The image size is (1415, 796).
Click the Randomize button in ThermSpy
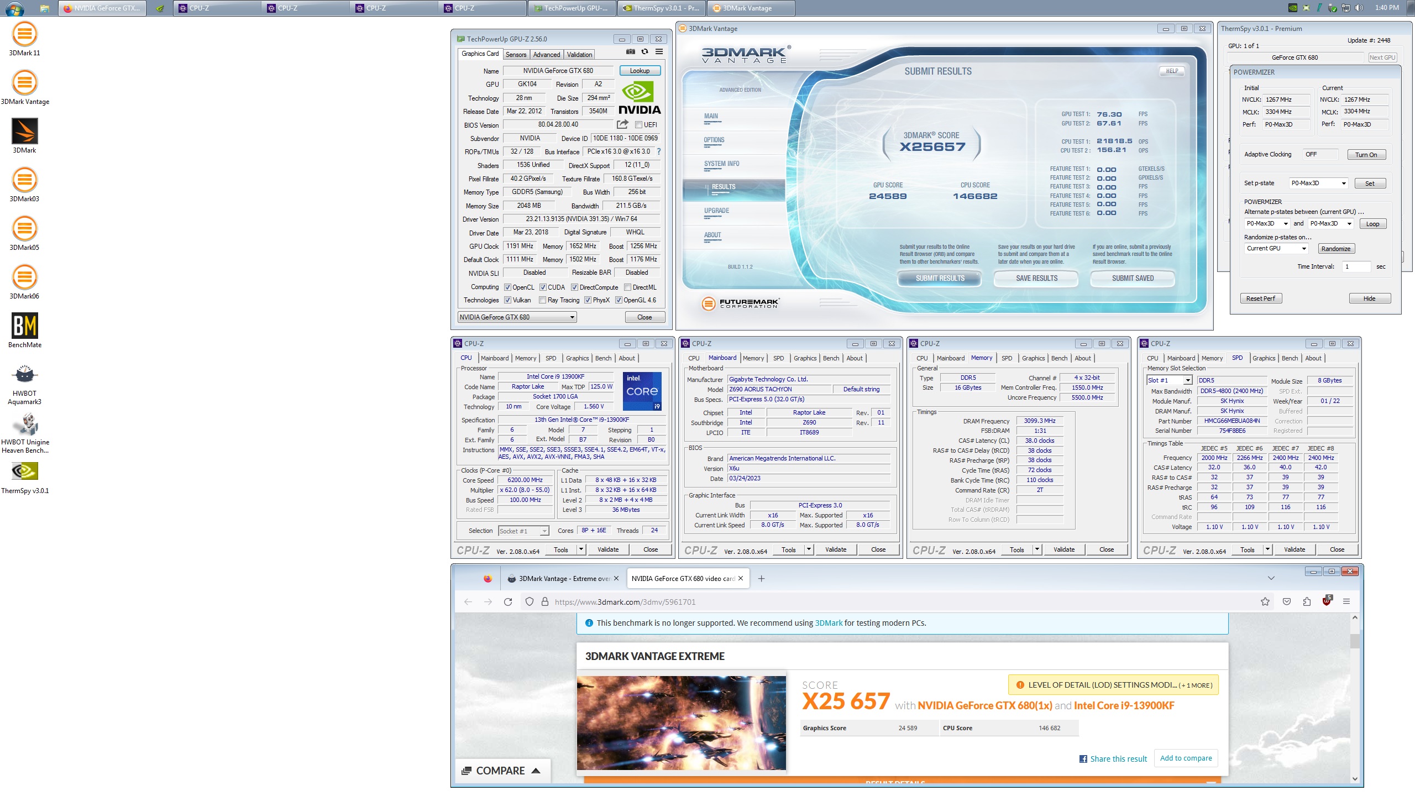tap(1335, 249)
